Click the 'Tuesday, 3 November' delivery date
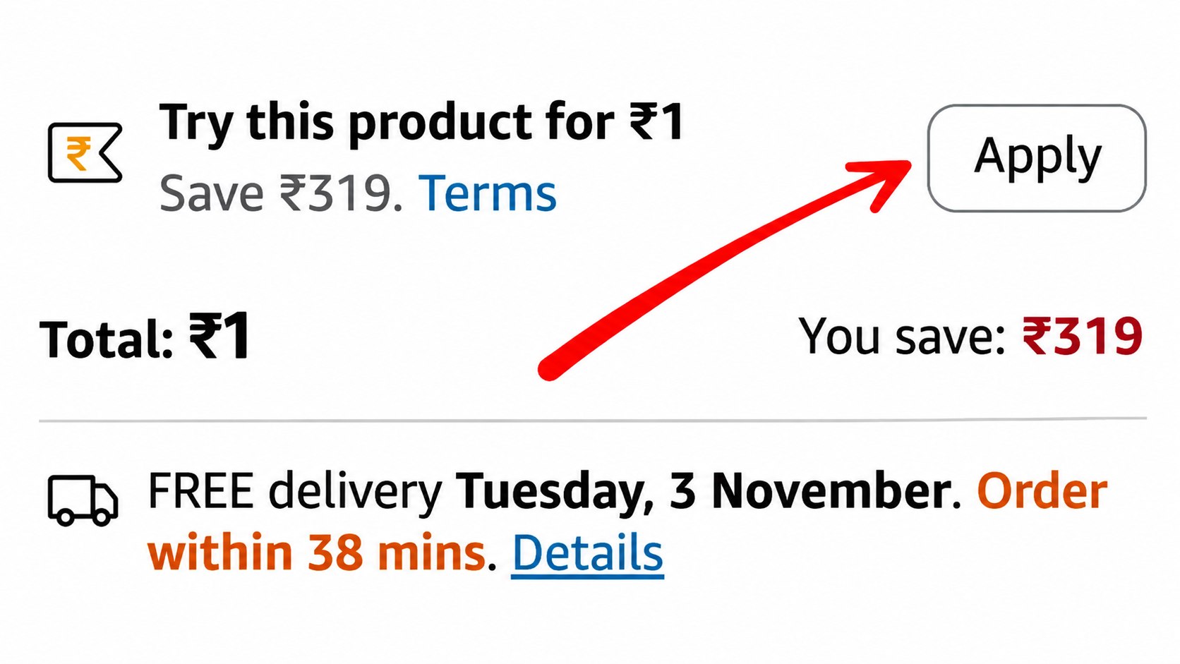 (702, 491)
